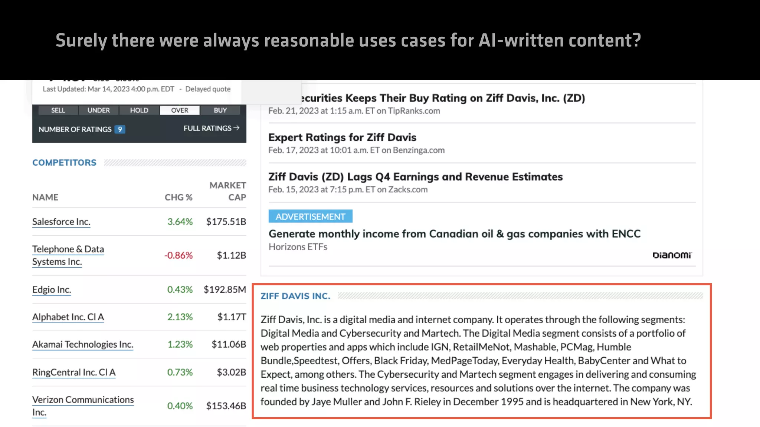Open FULL RATINGS link
760x427 pixels.
coord(211,128)
